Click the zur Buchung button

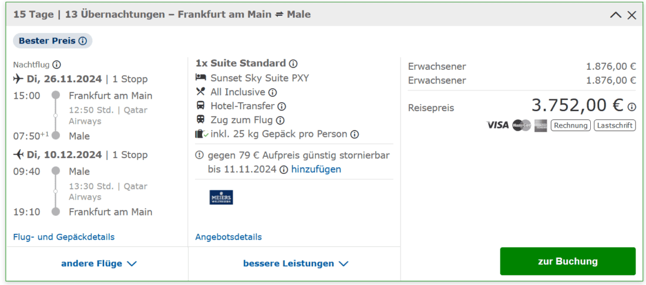[567, 261]
